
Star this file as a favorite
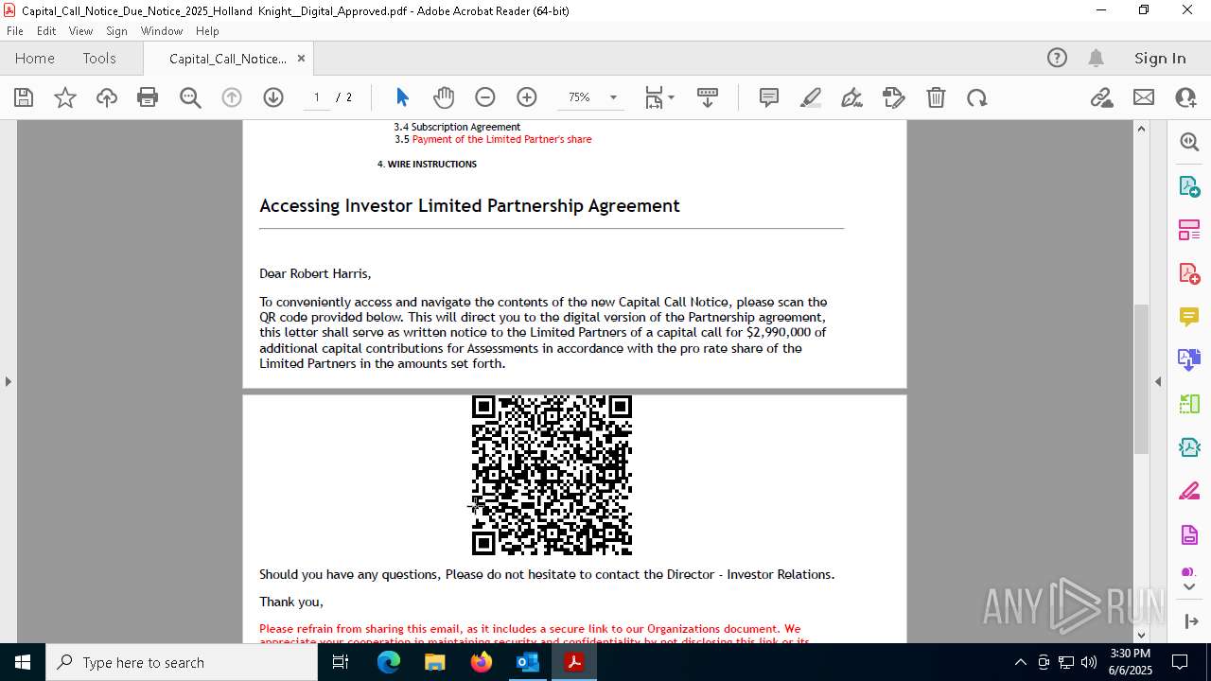point(65,97)
